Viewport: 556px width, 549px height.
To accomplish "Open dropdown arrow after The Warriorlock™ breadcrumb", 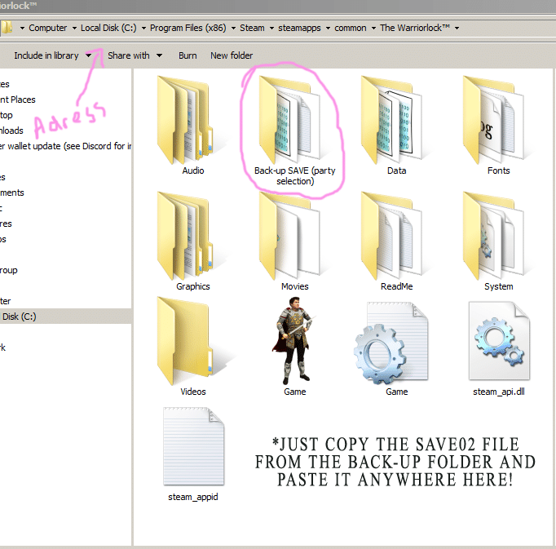I will coord(457,28).
